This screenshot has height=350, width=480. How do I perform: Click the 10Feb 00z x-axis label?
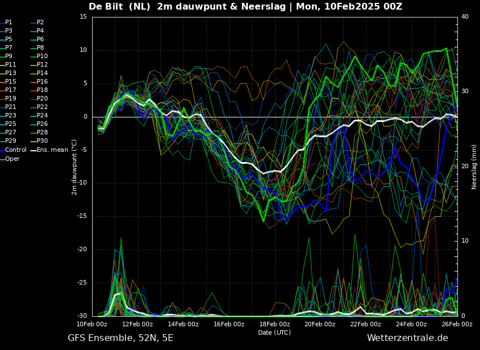click(92, 324)
